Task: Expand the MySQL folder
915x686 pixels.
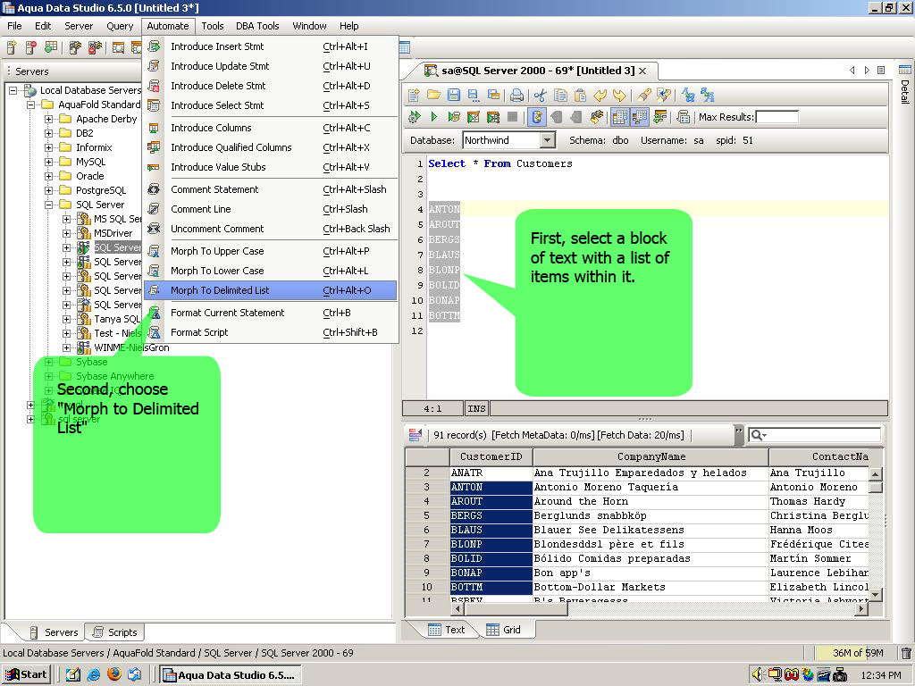Action: coord(49,162)
